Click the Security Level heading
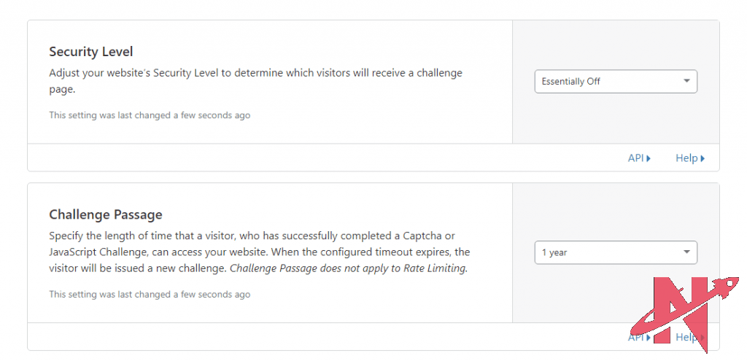 pos(90,52)
